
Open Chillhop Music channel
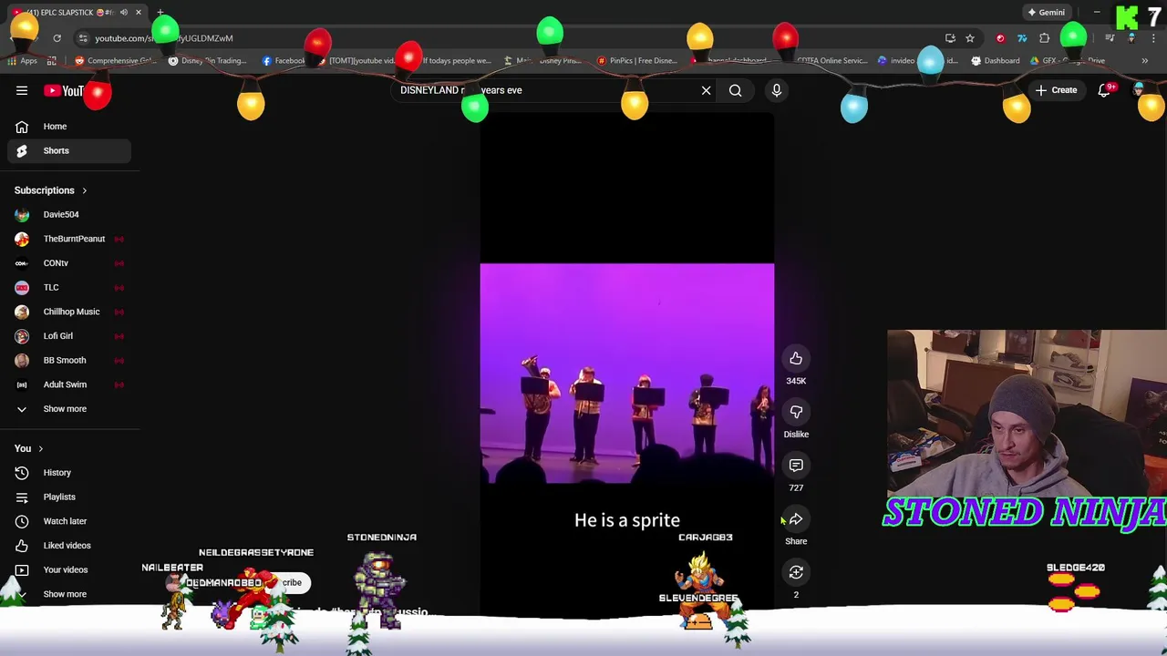pos(68,312)
